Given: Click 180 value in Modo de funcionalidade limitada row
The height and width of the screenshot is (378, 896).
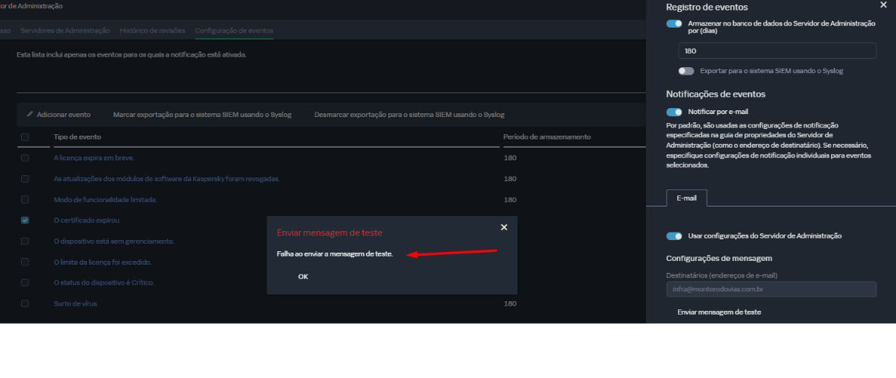Looking at the screenshot, I should (510, 200).
